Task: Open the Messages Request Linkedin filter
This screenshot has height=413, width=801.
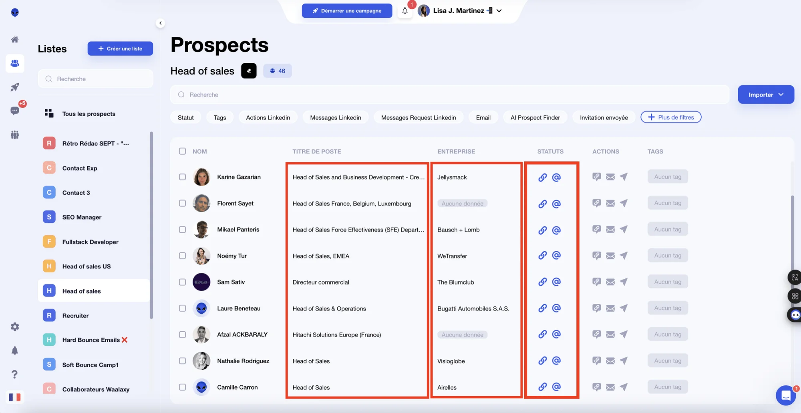Action: (x=419, y=117)
